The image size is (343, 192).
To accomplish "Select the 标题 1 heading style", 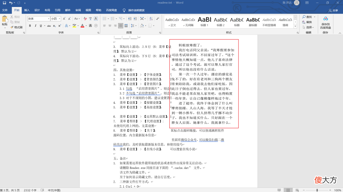I will tap(204, 22).
